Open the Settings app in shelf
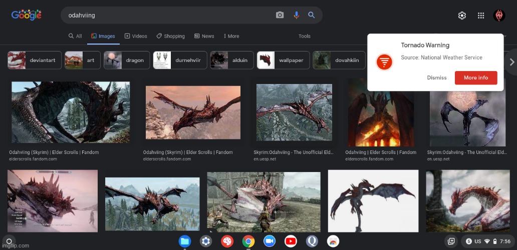This screenshot has height=250, width=517. pos(206,242)
